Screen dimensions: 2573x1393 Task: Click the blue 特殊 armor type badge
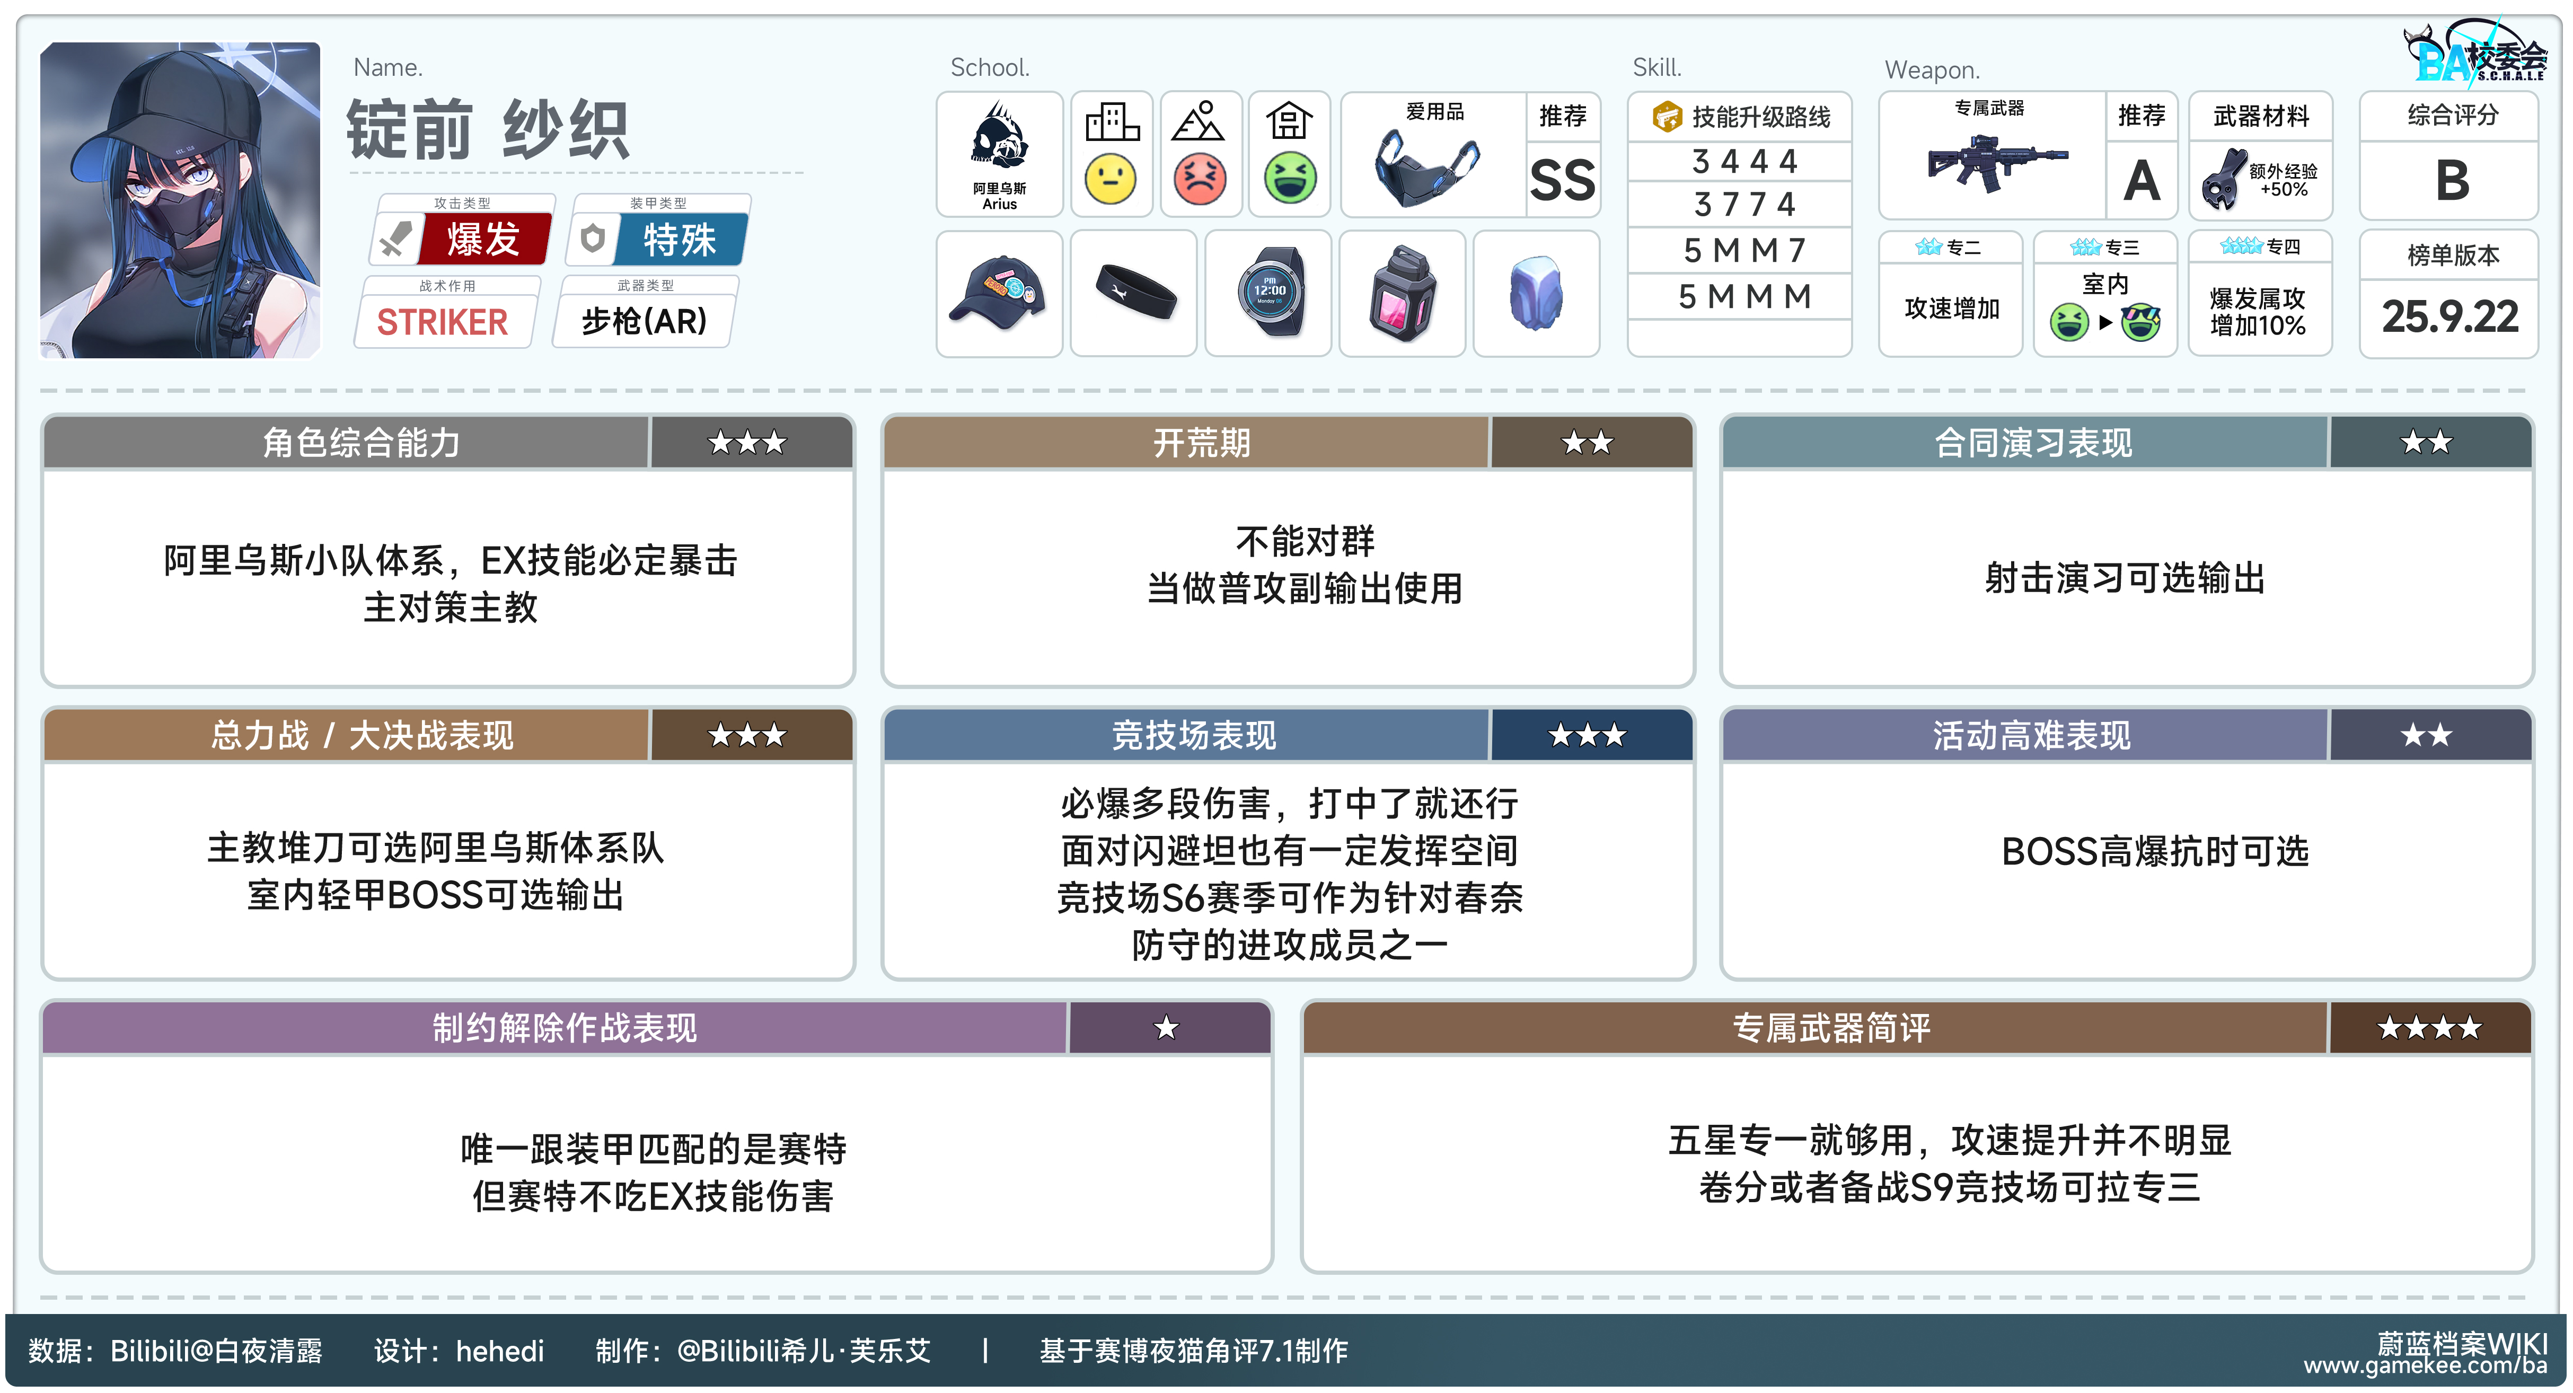point(679,240)
